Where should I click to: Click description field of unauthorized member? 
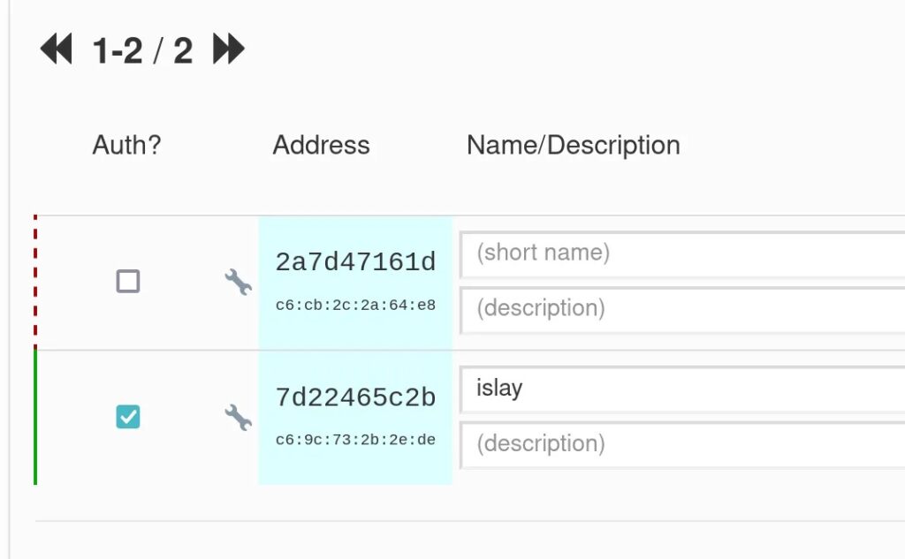point(681,309)
